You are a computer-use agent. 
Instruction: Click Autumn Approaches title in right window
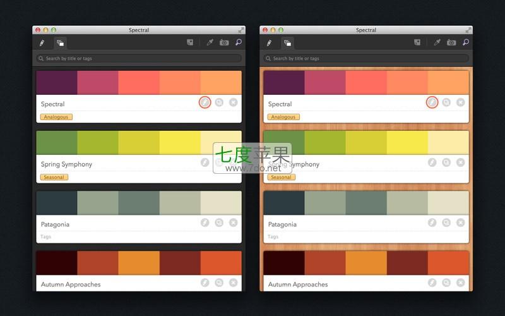coord(298,284)
